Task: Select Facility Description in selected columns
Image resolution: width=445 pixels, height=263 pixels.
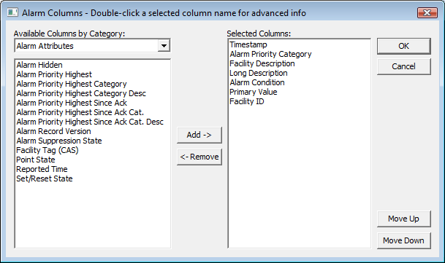Action: (x=262, y=63)
